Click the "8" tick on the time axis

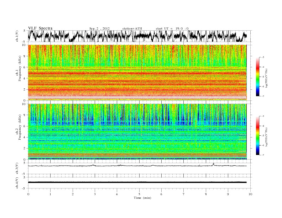pos(206,194)
